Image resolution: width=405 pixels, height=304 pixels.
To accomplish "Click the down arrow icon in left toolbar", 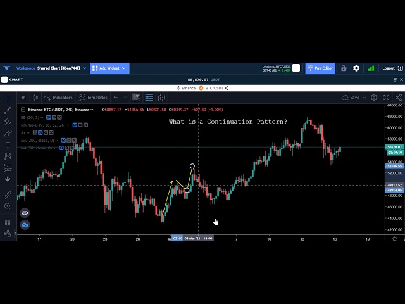I will (8, 179).
